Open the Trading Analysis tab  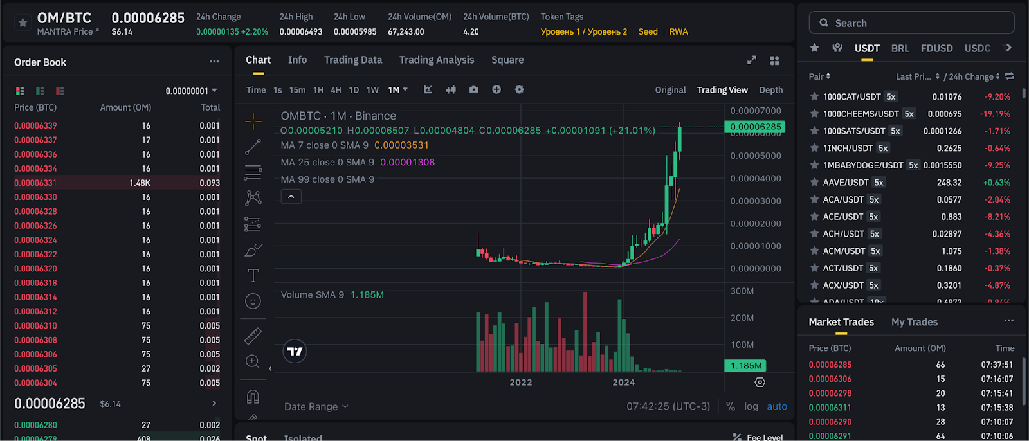(437, 60)
